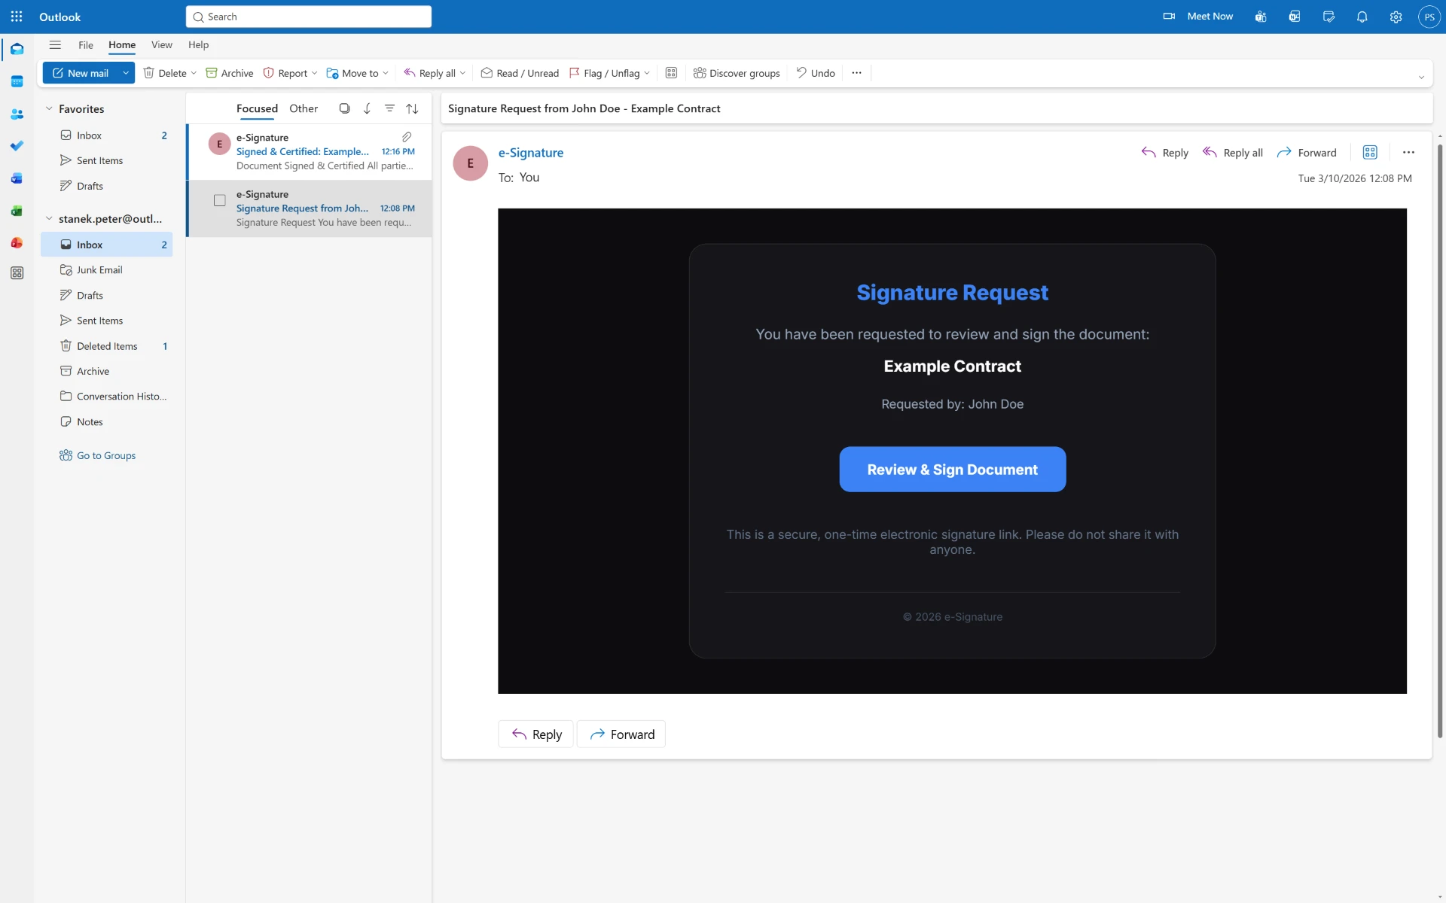Image resolution: width=1446 pixels, height=903 pixels.
Task: Click the down-arrow icon in the message list header
Action: 367,108
